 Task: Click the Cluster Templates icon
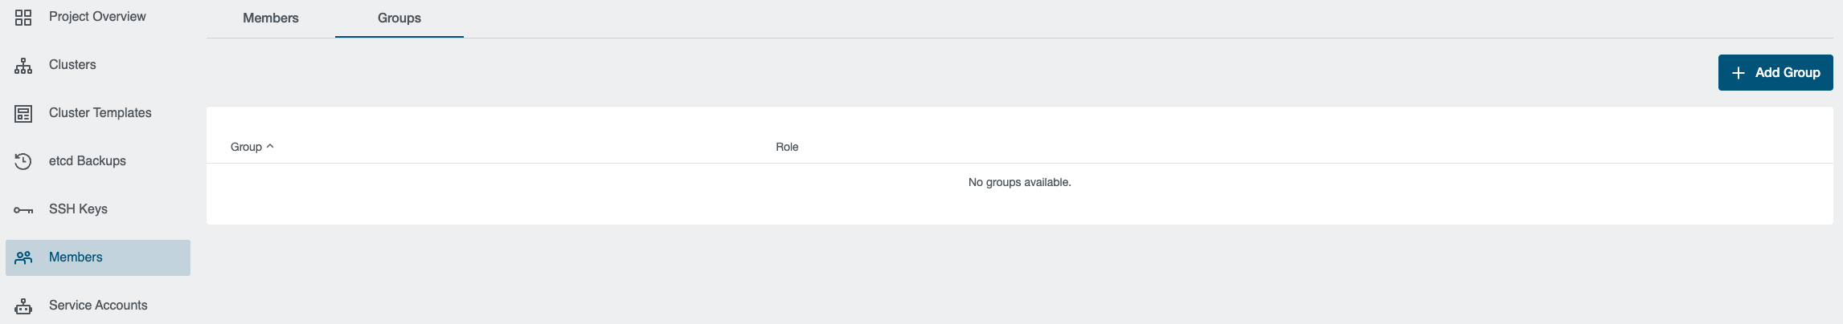(x=23, y=114)
